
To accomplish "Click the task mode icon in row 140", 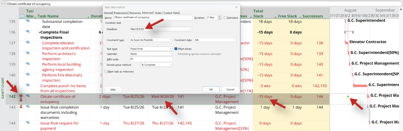I will (28, 74).
